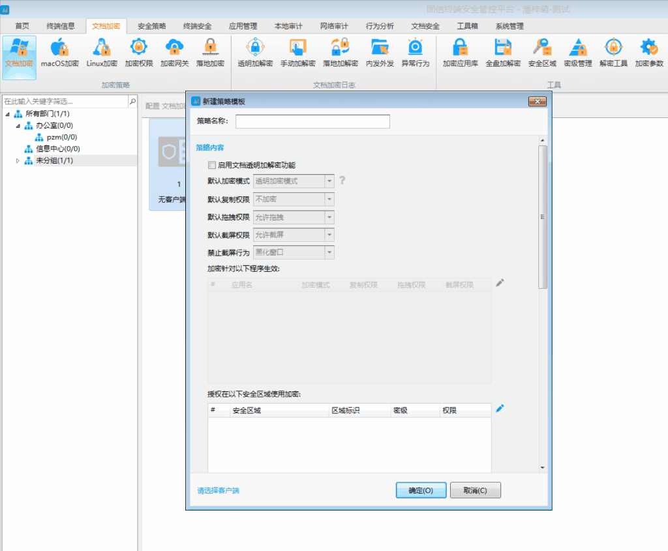Click help question mark beside 默认加密模式
Screen dimensions: 668x551
[342, 180]
